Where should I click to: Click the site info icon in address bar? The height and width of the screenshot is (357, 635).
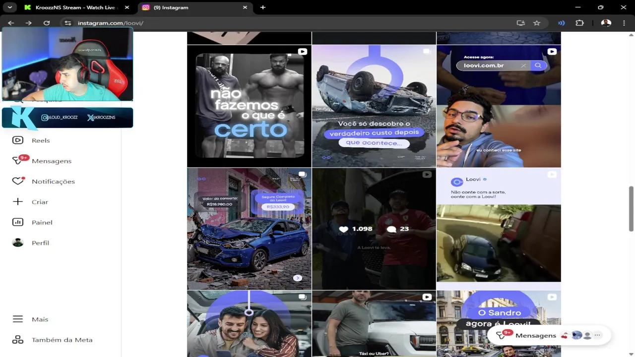pyautogui.click(x=68, y=23)
